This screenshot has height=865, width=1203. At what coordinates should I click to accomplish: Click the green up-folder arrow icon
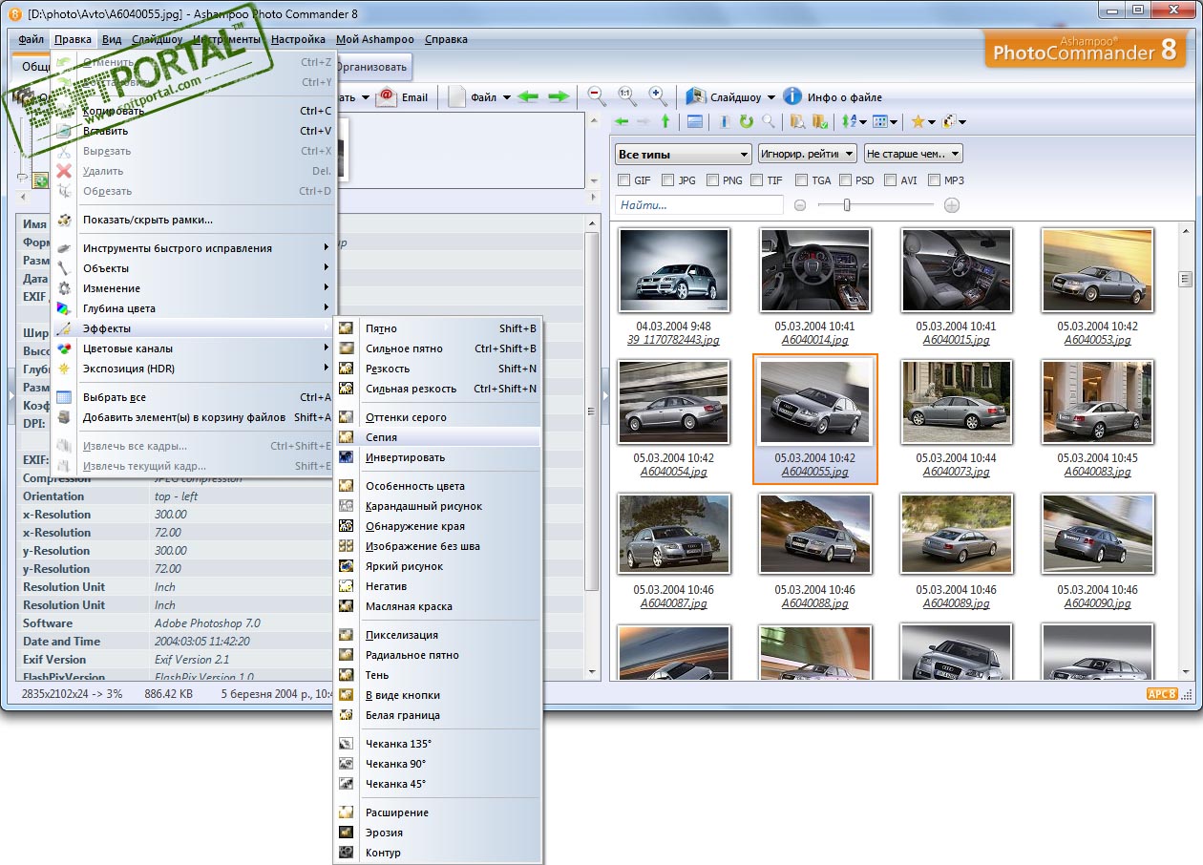tap(665, 122)
